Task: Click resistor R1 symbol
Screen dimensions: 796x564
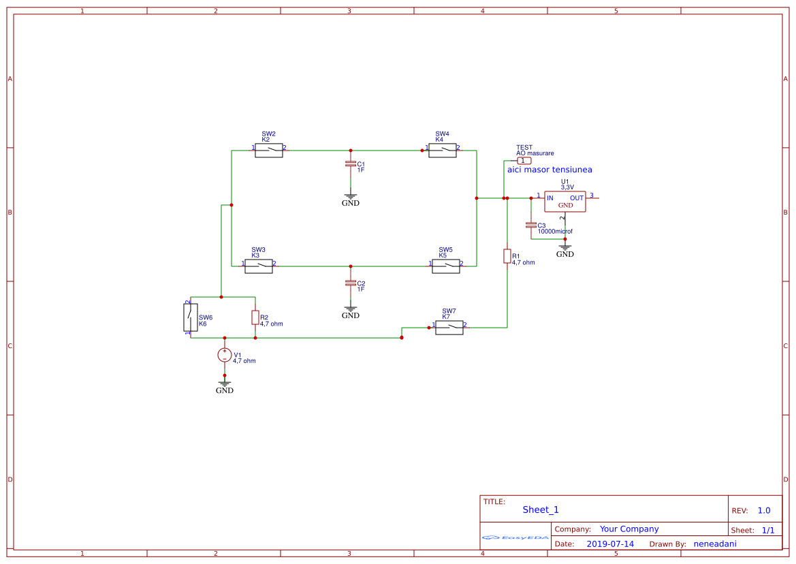Action: pos(507,256)
